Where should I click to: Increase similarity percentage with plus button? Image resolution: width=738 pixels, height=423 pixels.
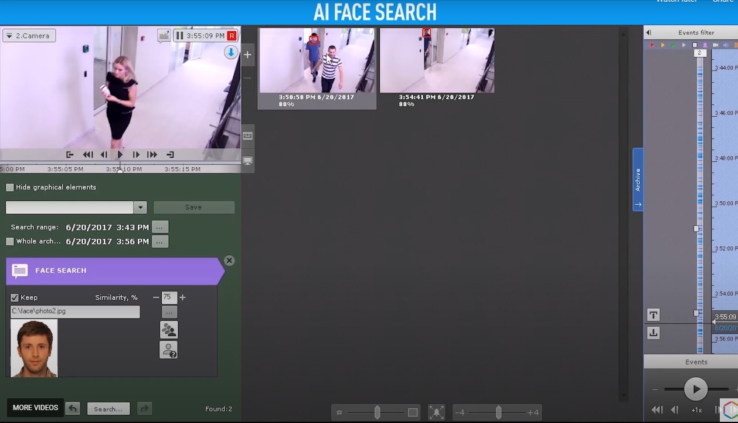tap(182, 297)
